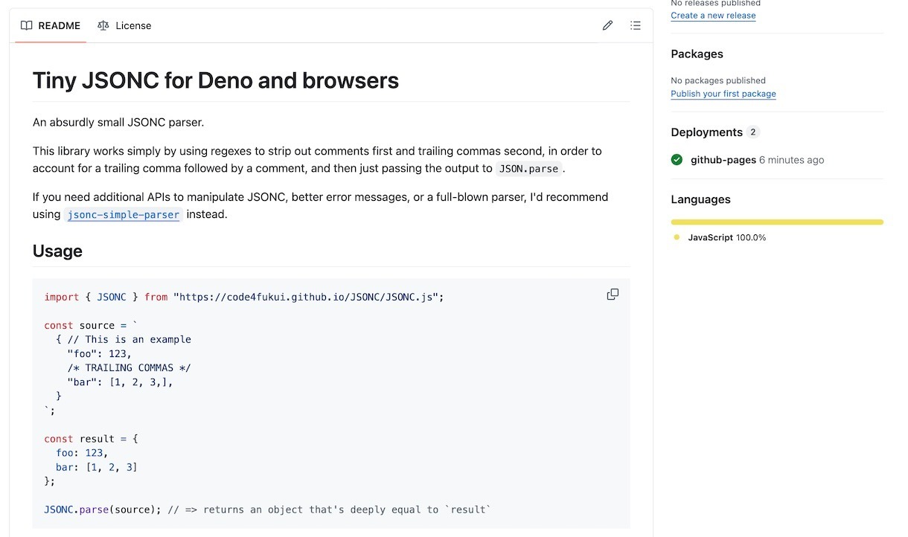Open 'Publish your first package' link
The height and width of the screenshot is (537, 908).
tap(723, 94)
